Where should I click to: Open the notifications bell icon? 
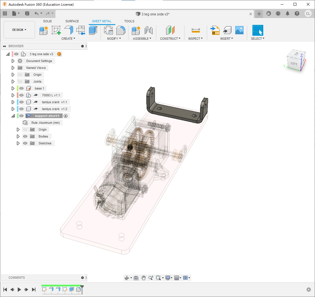pyautogui.click(x=288, y=13)
